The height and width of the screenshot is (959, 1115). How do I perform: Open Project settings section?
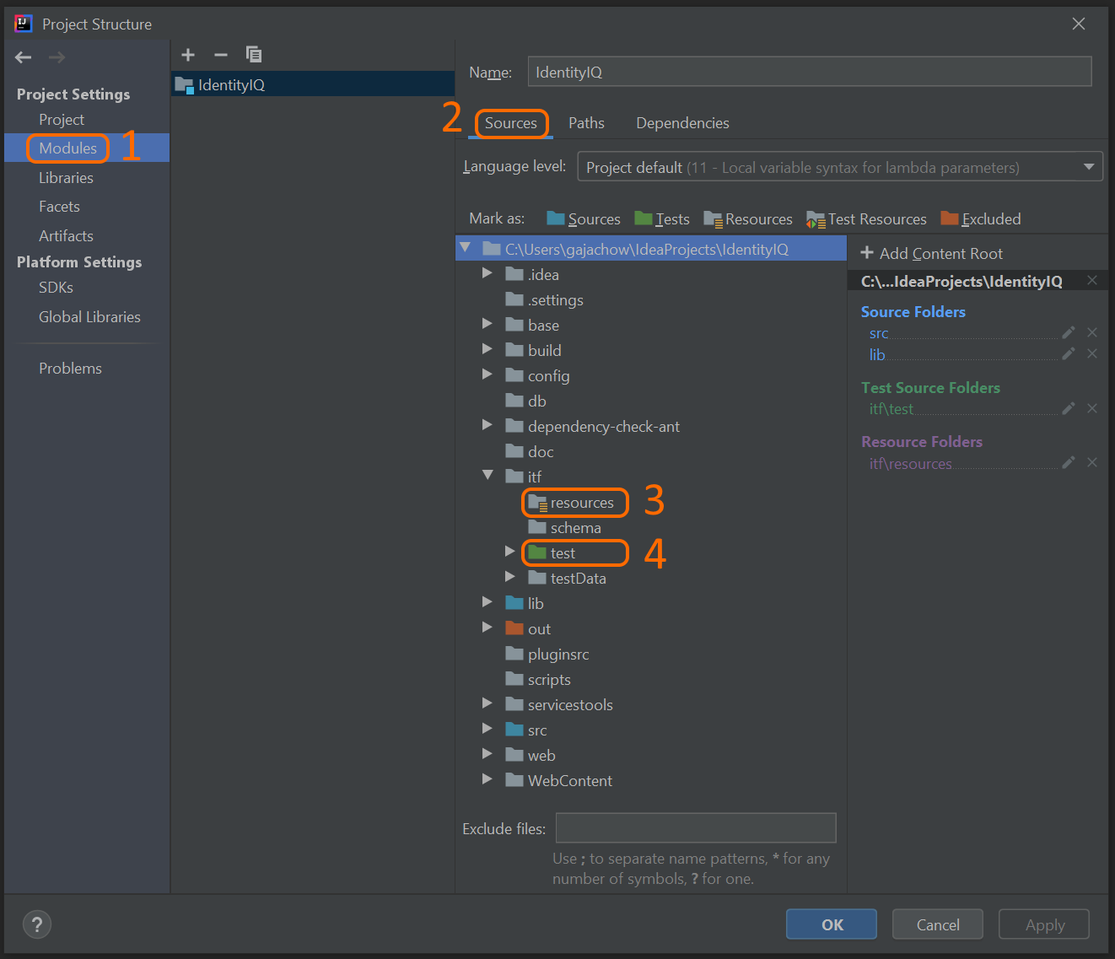[62, 120]
